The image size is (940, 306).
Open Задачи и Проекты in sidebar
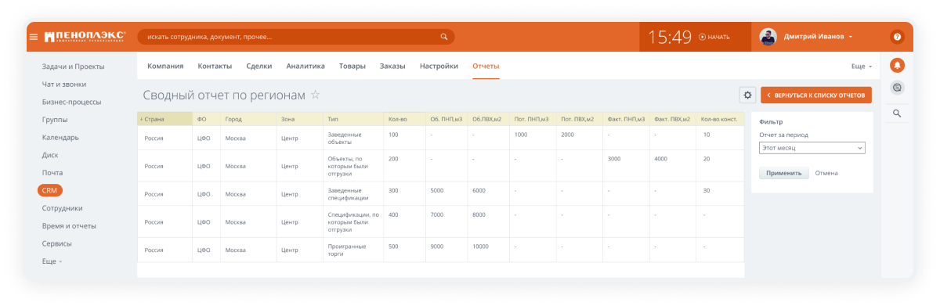[73, 67]
